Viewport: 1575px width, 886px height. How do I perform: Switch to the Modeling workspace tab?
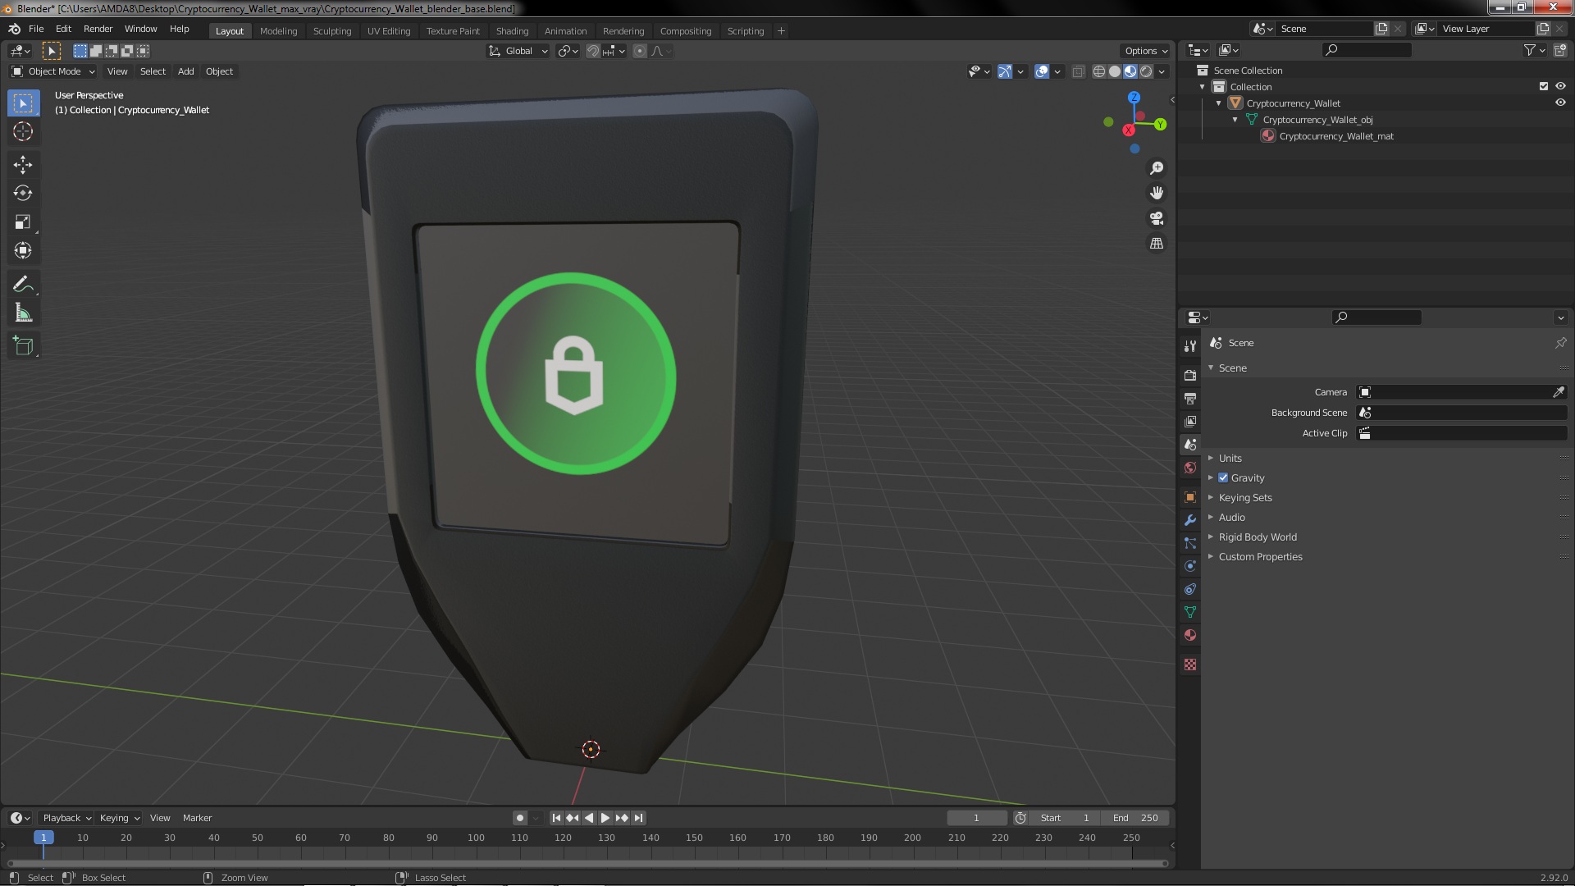[x=278, y=31]
